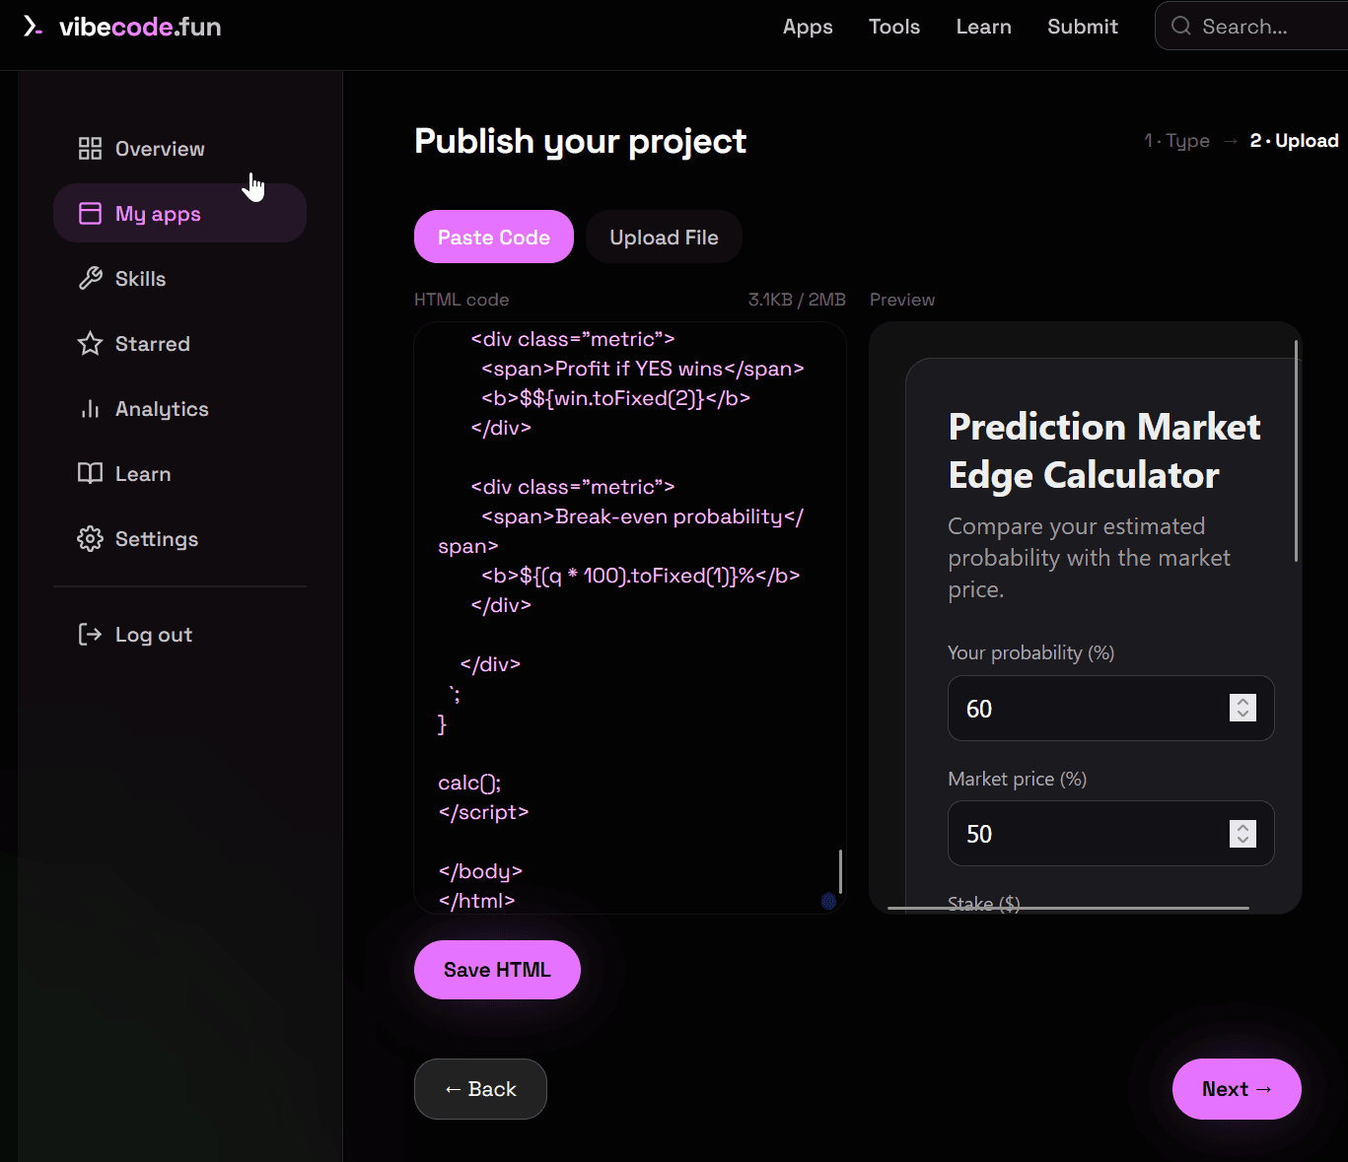
Task: Click the Save HTML button
Action: [497, 970]
